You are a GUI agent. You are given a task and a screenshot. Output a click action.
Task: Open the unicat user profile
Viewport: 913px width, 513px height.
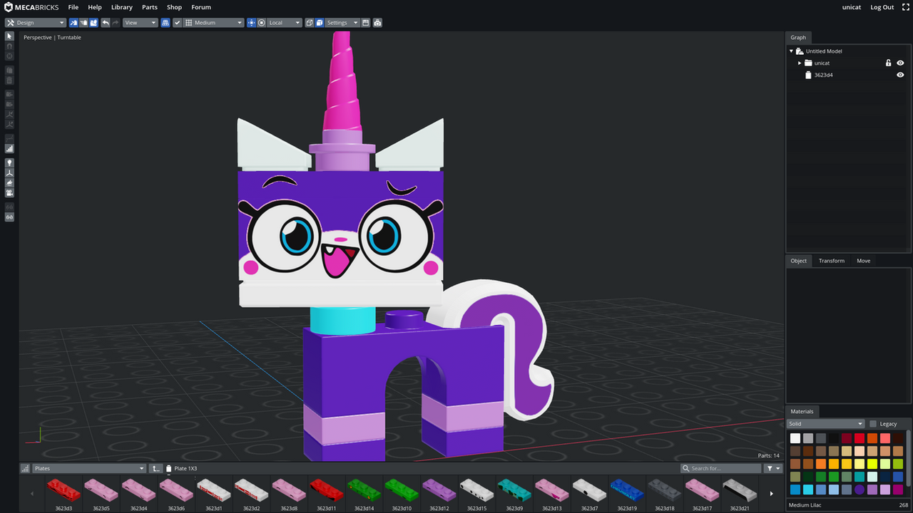[x=852, y=7]
